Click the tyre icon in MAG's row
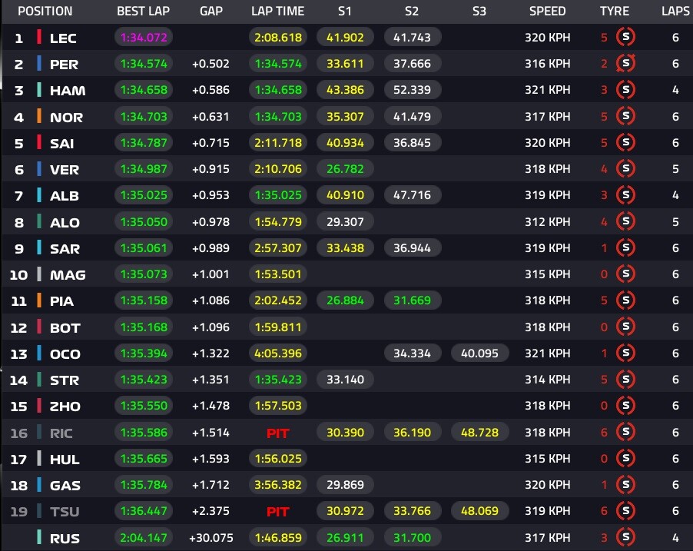 pyautogui.click(x=625, y=274)
